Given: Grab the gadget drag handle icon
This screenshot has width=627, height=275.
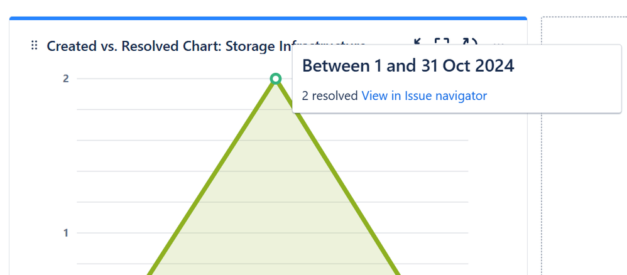Looking at the screenshot, I should 35,46.
